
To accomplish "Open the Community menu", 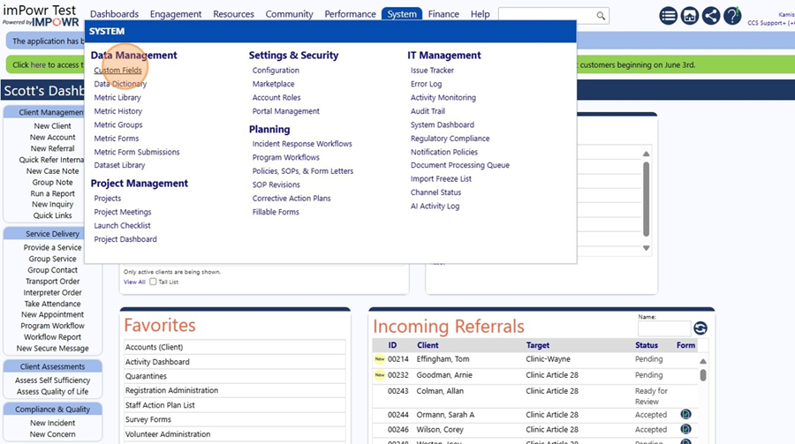I will pyautogui.click(x=290, y=14).
